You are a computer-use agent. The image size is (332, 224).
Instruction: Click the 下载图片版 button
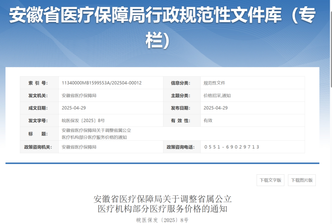click(x=302, y=180)
